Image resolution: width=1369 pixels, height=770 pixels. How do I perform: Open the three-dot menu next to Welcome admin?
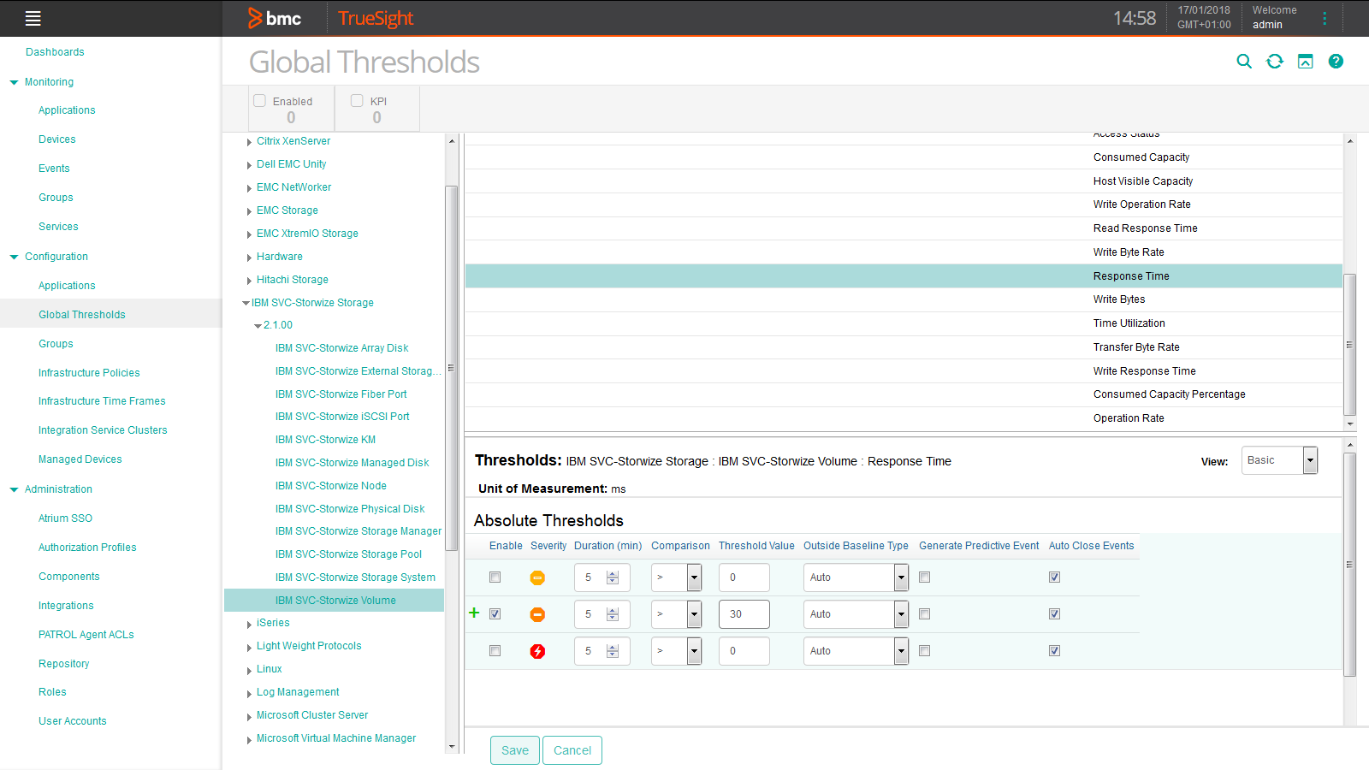tap(1325, 18)
